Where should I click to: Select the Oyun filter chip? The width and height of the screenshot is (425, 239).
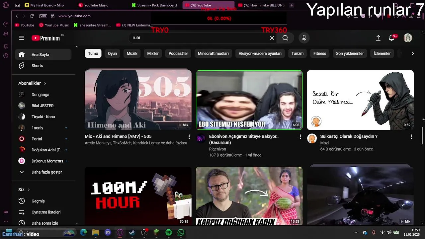coord(112,53)
